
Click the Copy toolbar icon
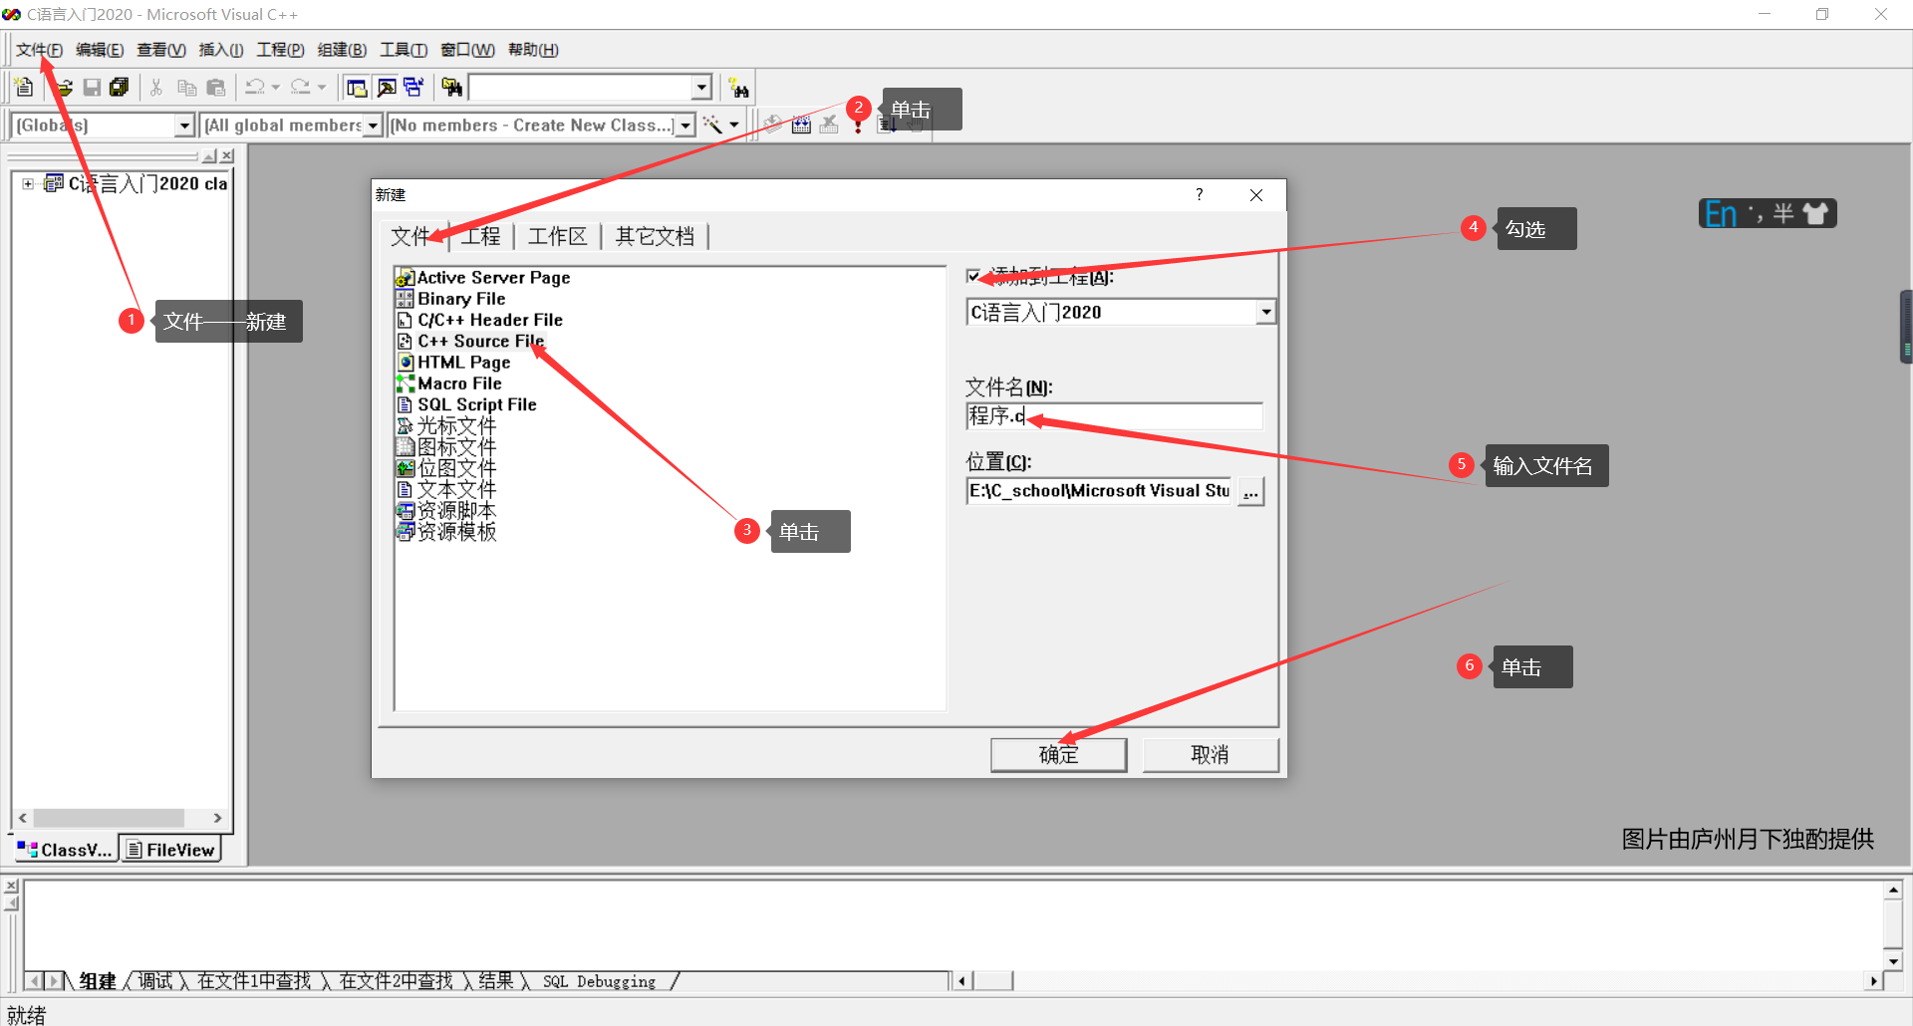pyautogui.click(x=186, y=88)
